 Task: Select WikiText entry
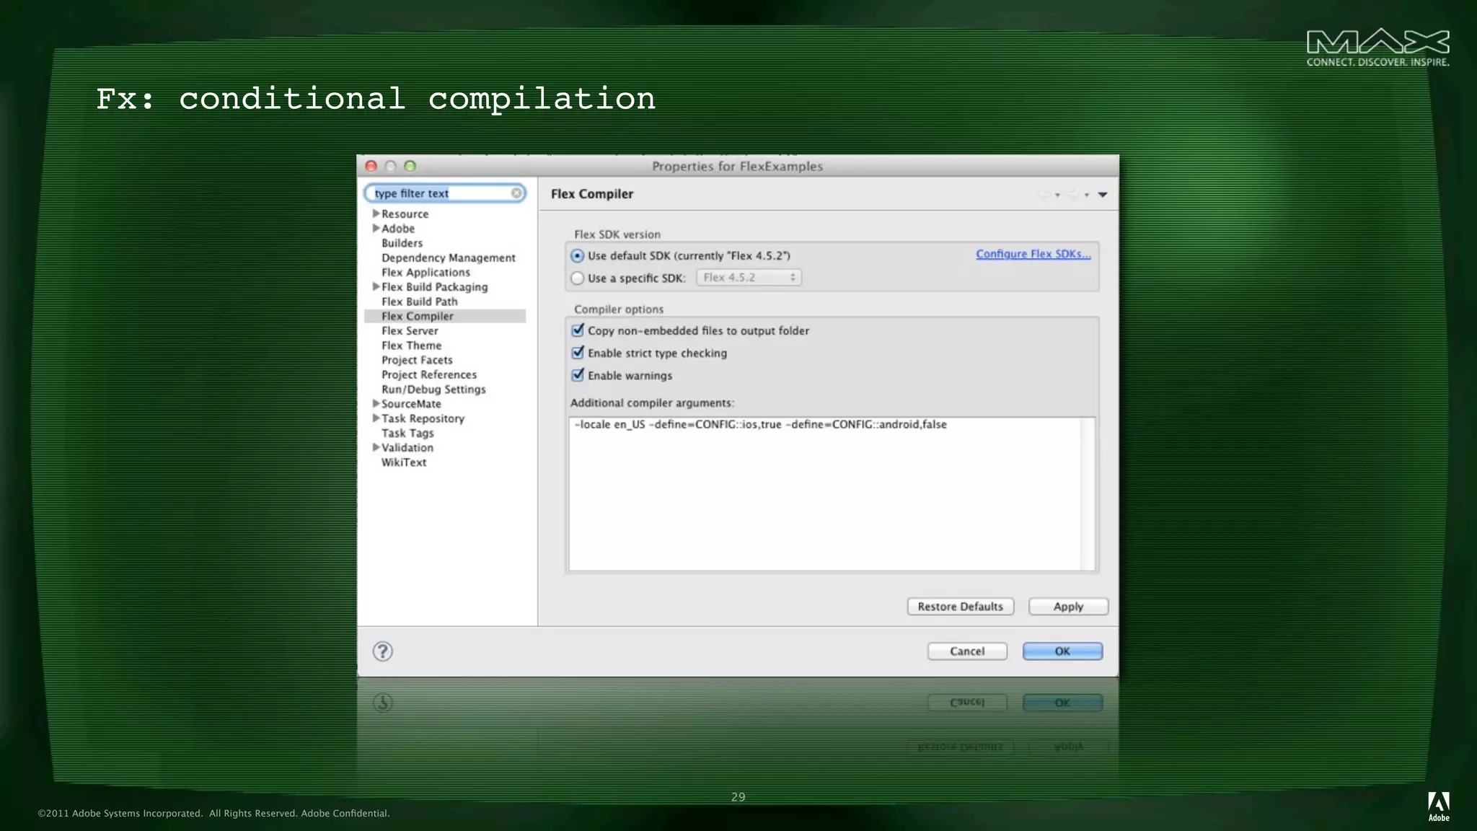(x=404, y=462)
